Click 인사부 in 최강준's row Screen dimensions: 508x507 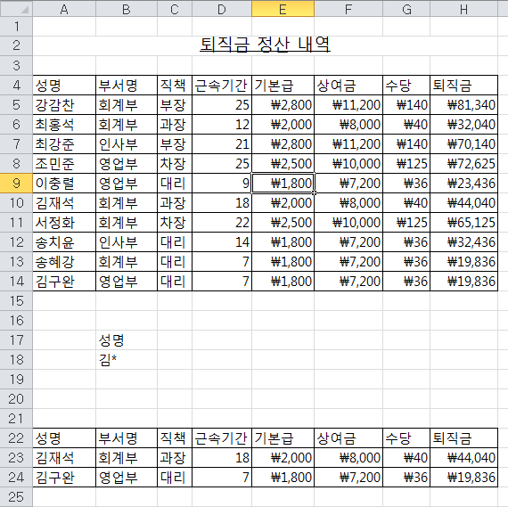(127, 143)
